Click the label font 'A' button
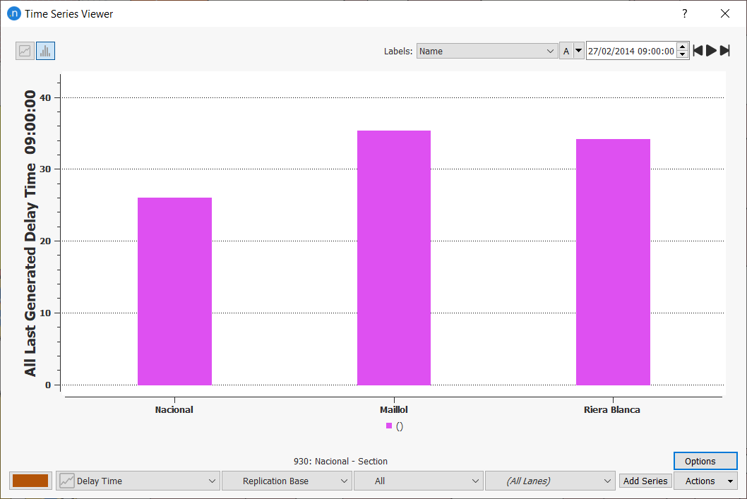Screen dimensions: 747x499 pyautogui.click(x=566, y=51)
